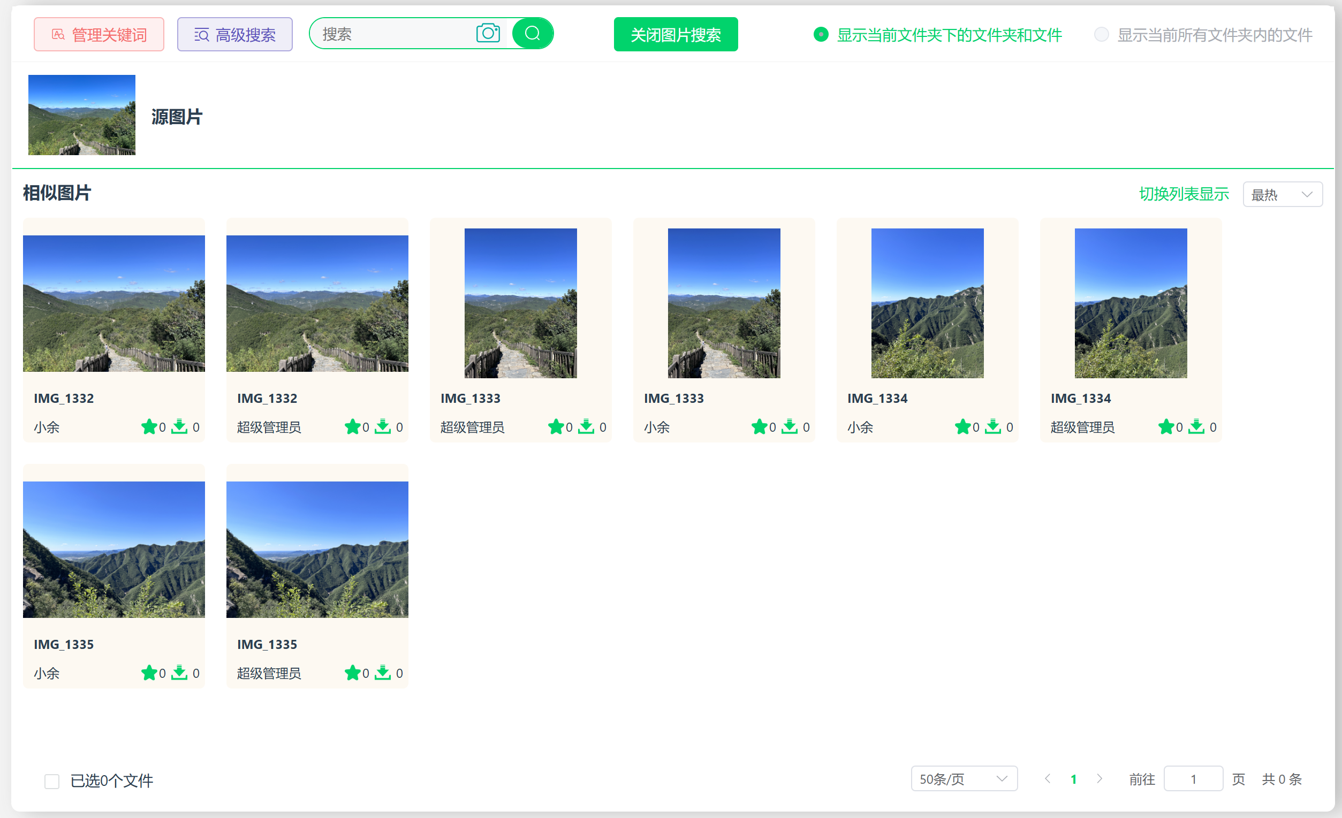1342x818 pixels.
Task: Click 切换列表显示 link
Action: point(1184,194)
